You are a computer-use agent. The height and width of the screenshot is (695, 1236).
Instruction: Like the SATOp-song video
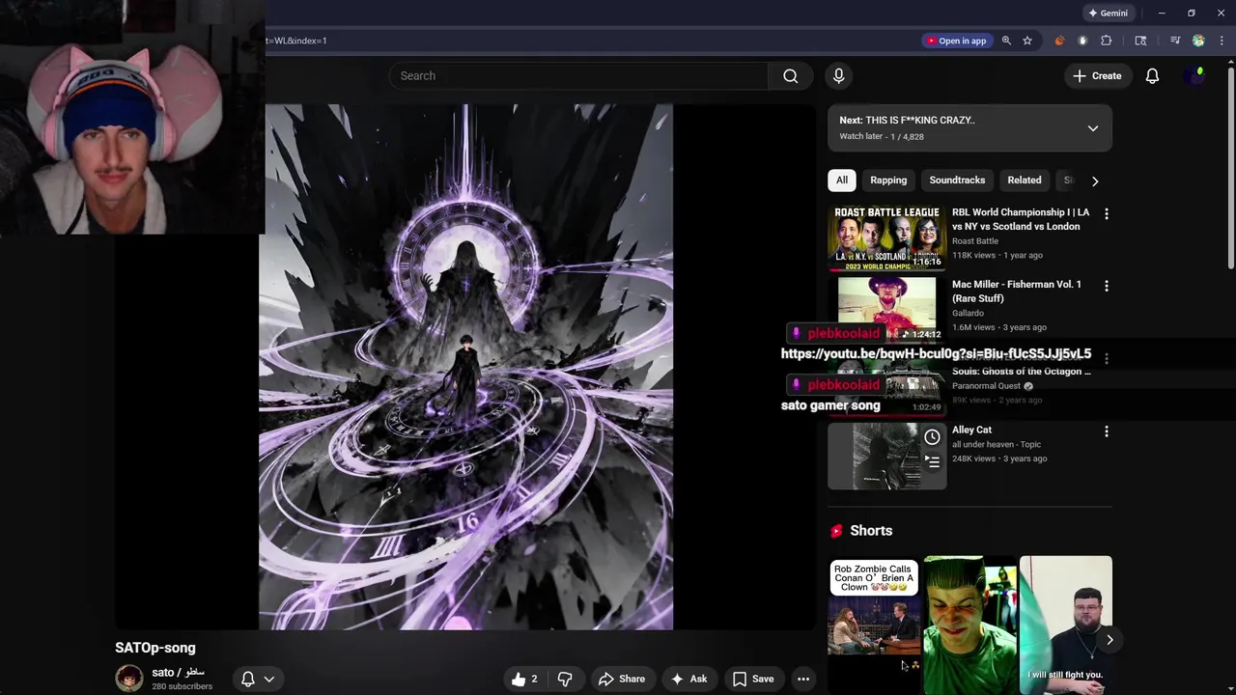pyautogui.click(x=525, y=680)
